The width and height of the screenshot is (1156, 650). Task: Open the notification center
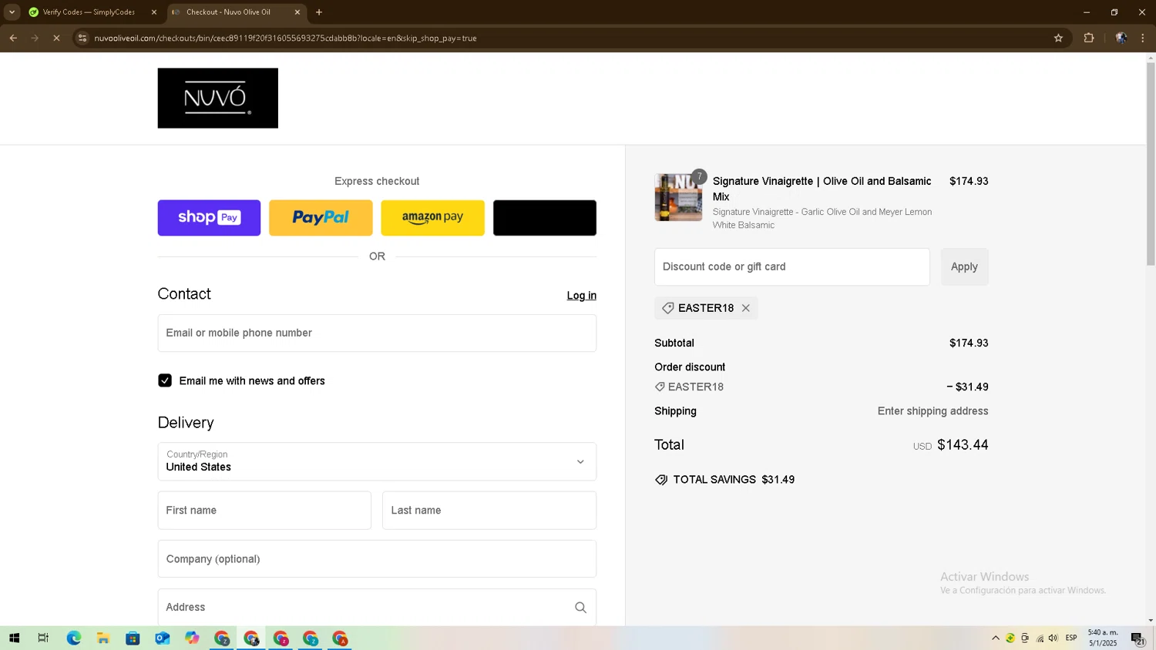click(x=1138, y=638)
